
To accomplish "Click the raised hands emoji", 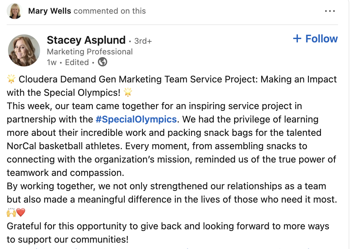I will point(11,212).
